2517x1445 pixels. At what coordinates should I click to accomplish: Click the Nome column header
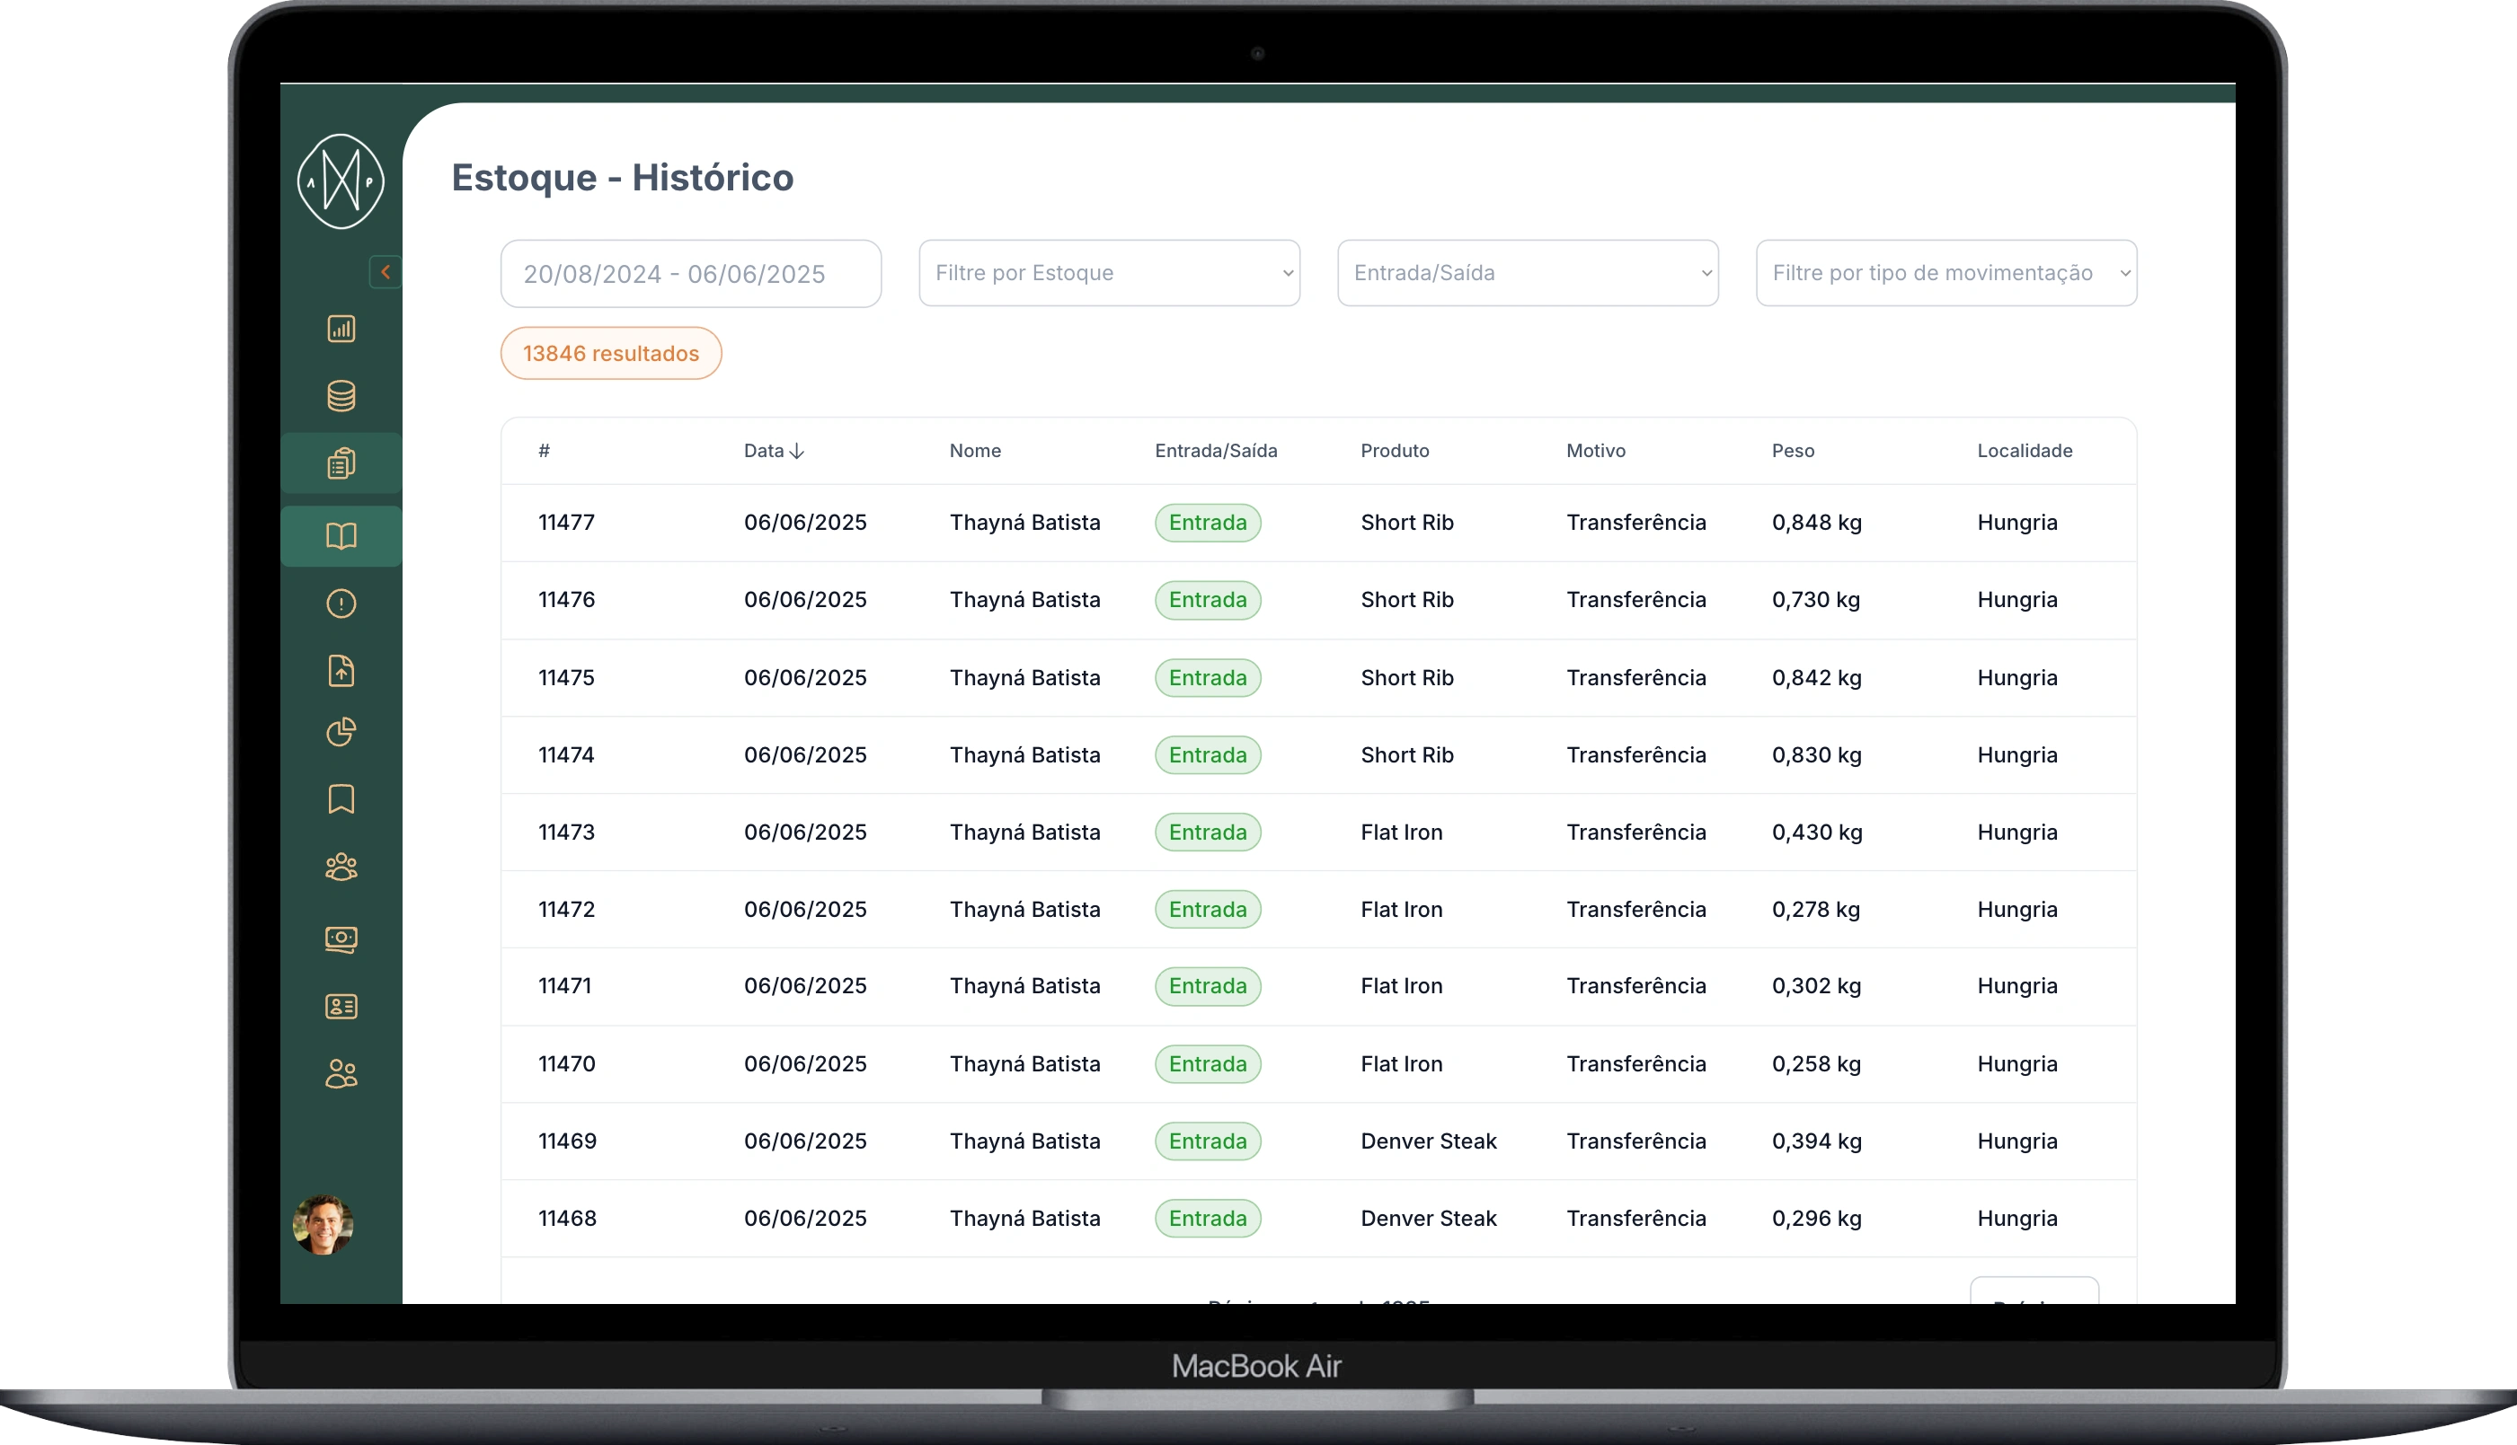pos(975,451)
